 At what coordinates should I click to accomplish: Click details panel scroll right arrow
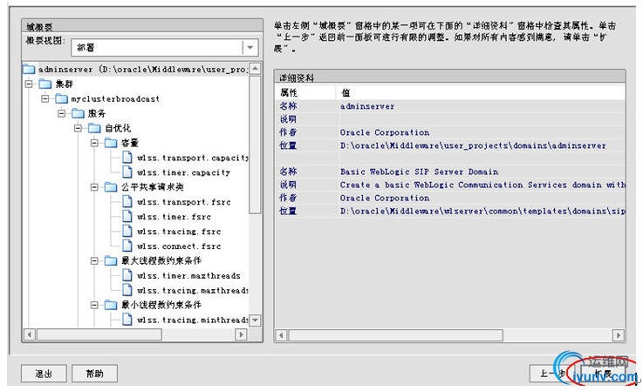point(619,335)
